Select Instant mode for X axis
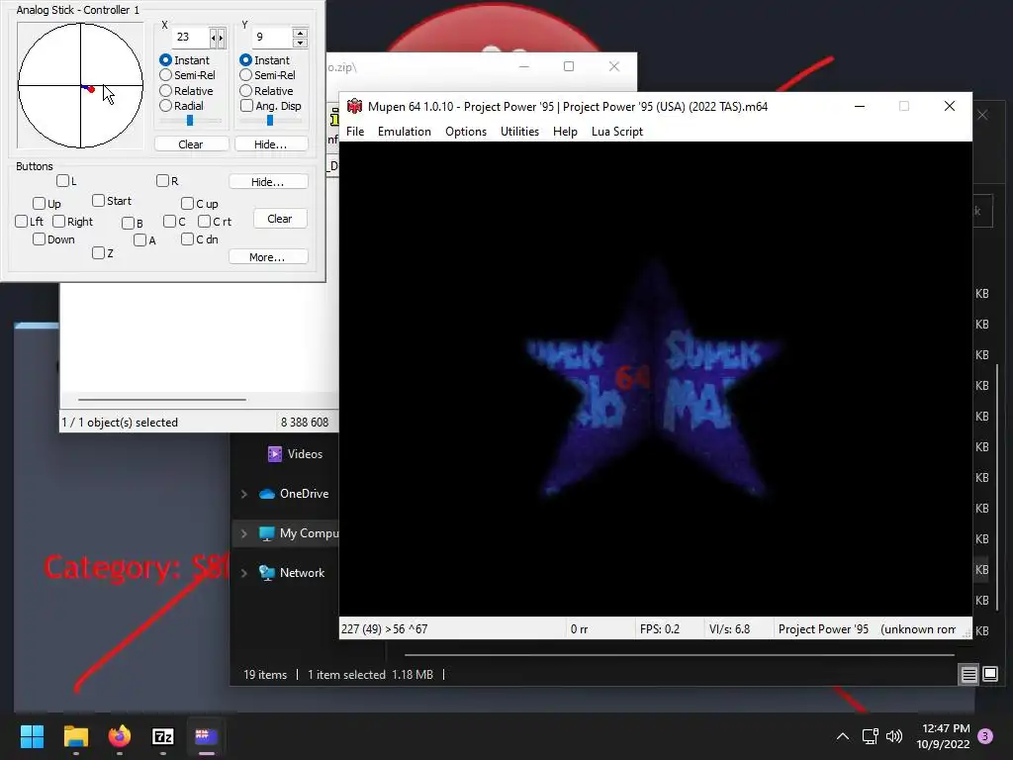1013x760 pixels. coord(166,60)
